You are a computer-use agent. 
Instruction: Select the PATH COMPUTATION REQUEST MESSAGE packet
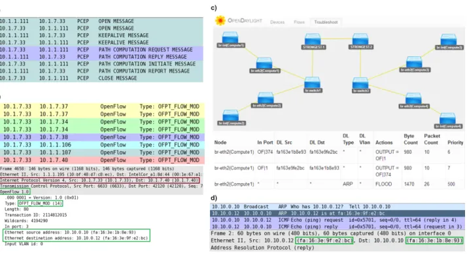pos(101,50)
